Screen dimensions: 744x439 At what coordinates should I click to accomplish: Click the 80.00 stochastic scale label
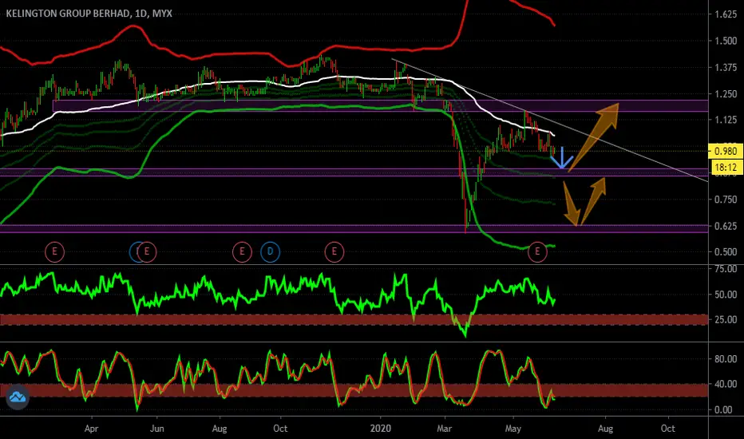pyautogui.click(x=726, y=359)
